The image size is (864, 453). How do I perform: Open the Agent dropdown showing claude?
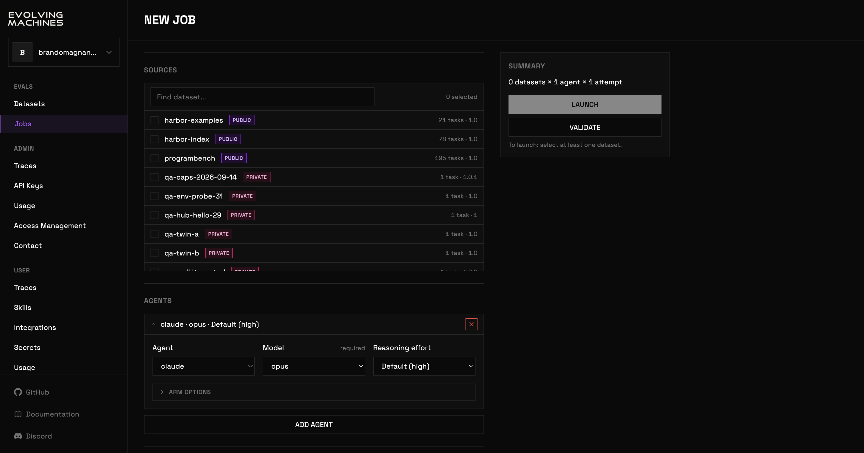[x=203, y=366]
